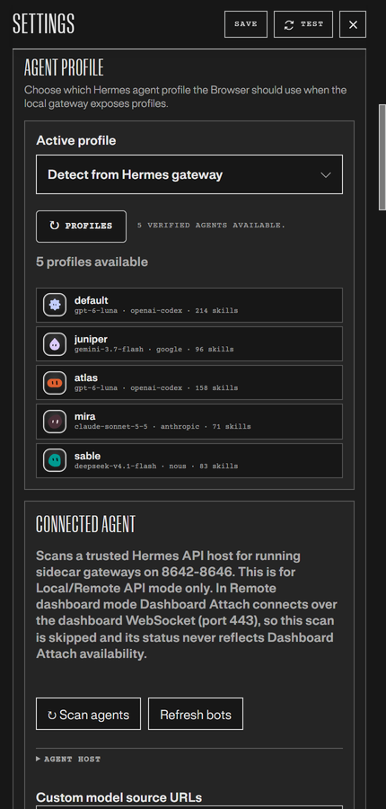The height and width of the screenshot is (809, 386).
Task: Click the juniper profile avatar icon
Action: (55, 343)
